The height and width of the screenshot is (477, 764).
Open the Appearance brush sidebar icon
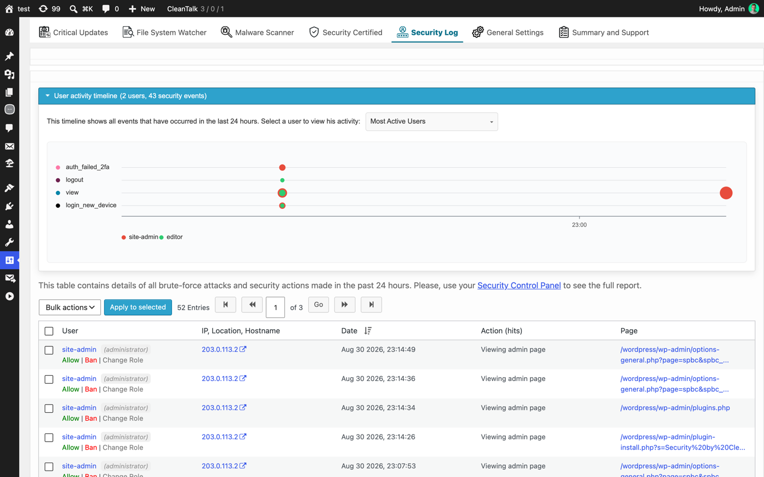pos(9,188)
